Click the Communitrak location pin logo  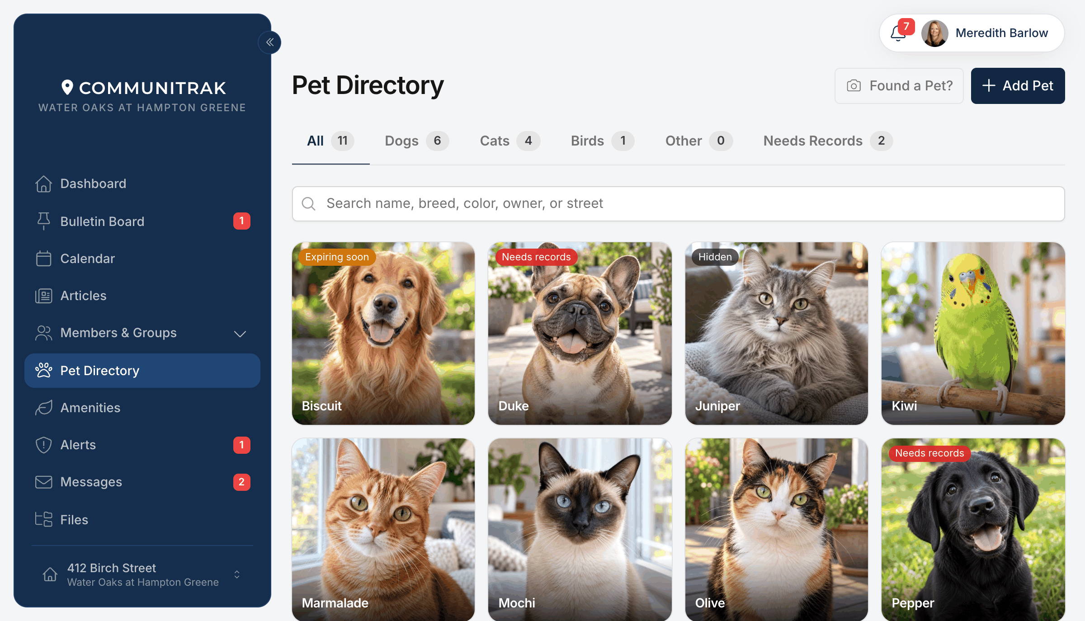click(x=67, y=87)
